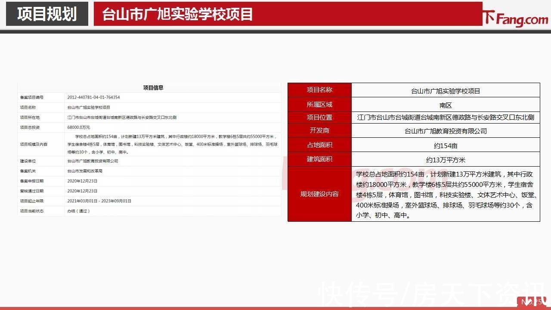The image size is (551, 310).
Task: Click 台山市广旭实验学校项目 value in the 项目信息 table
Action: (x=89, y=108)
